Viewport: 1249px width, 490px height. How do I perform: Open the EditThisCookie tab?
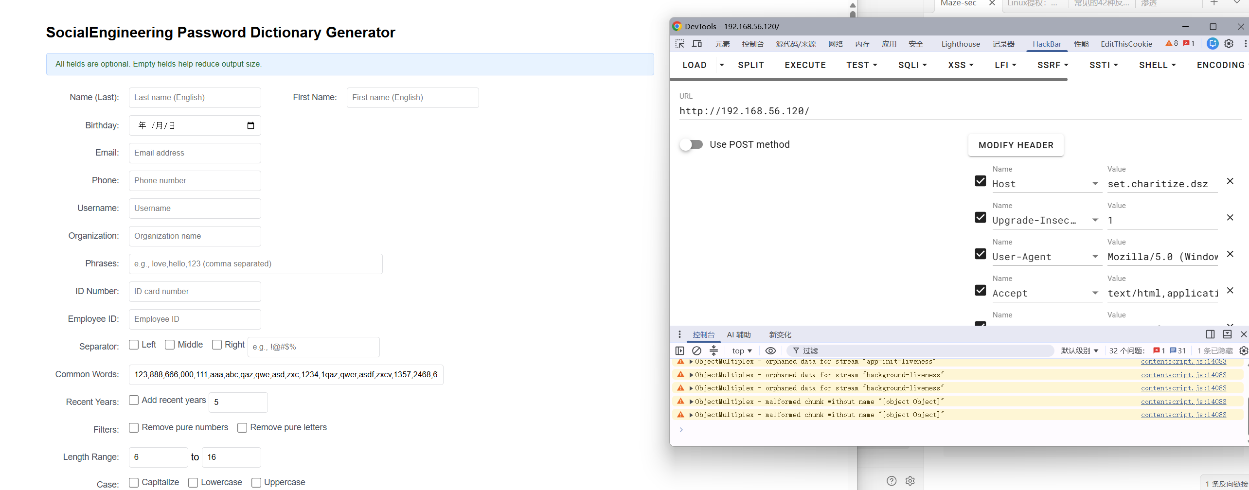pos(1126,44)
